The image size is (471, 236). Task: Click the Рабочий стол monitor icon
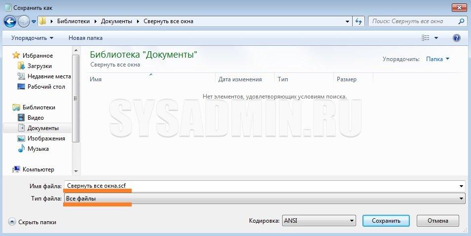(21, 87)
